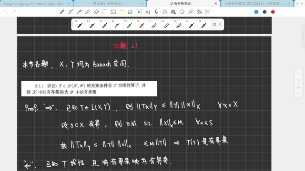Enter the full-screen scan mode icon
Image resolution: width=305 pixels, height=171 pixels.
(208, 12)
